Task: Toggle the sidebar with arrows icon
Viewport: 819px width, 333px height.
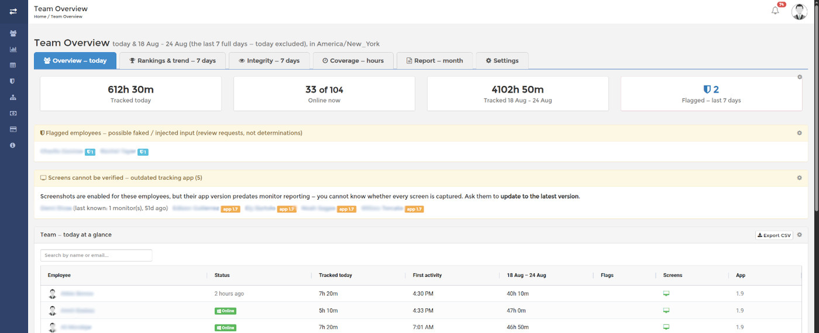Action: (13, 11)
